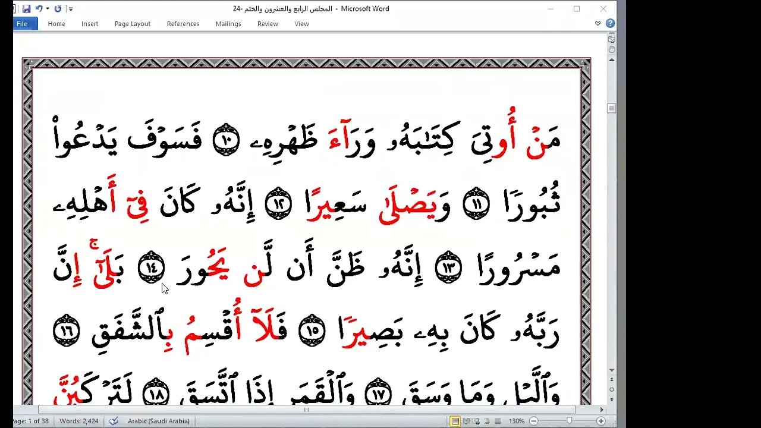Screen dimensions: 761x428
Task: Repeat the last action
Action: click(x=58, y=9)
